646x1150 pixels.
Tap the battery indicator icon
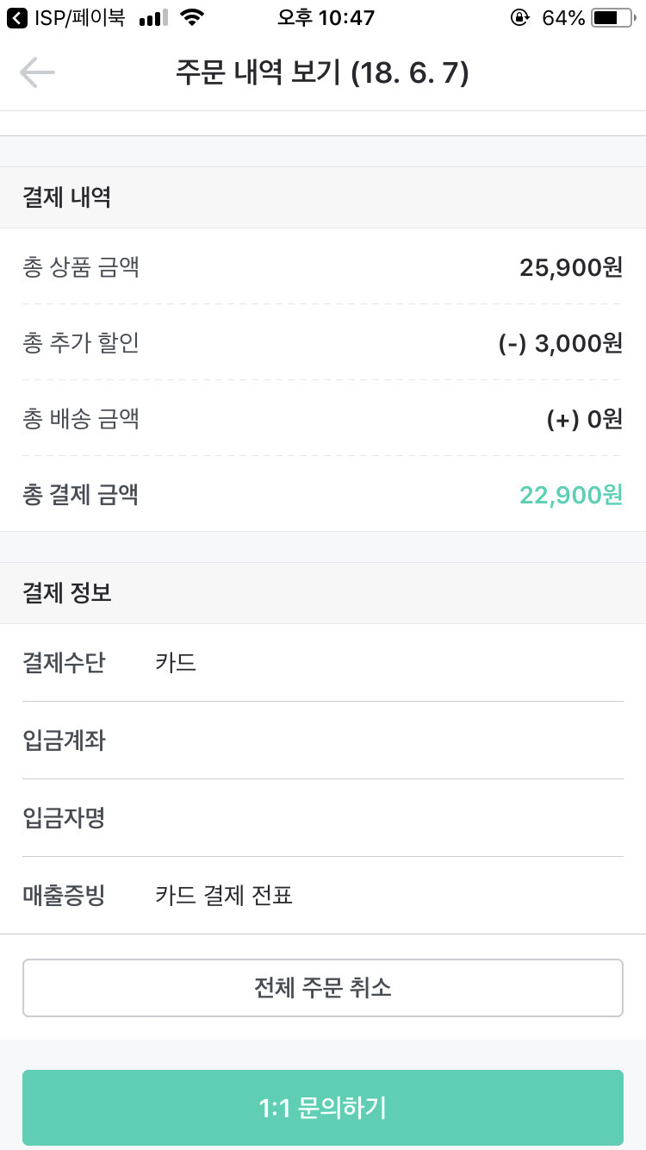(x=611, y=17)
